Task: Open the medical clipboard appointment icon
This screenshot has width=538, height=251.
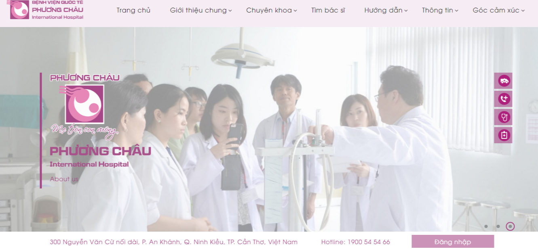Action: (x=503, y=135)
